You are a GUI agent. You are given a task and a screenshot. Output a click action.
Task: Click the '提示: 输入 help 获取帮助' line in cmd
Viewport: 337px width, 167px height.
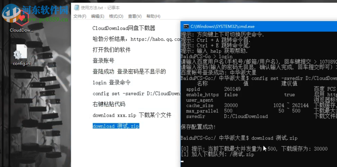click(x=214, y=51)
